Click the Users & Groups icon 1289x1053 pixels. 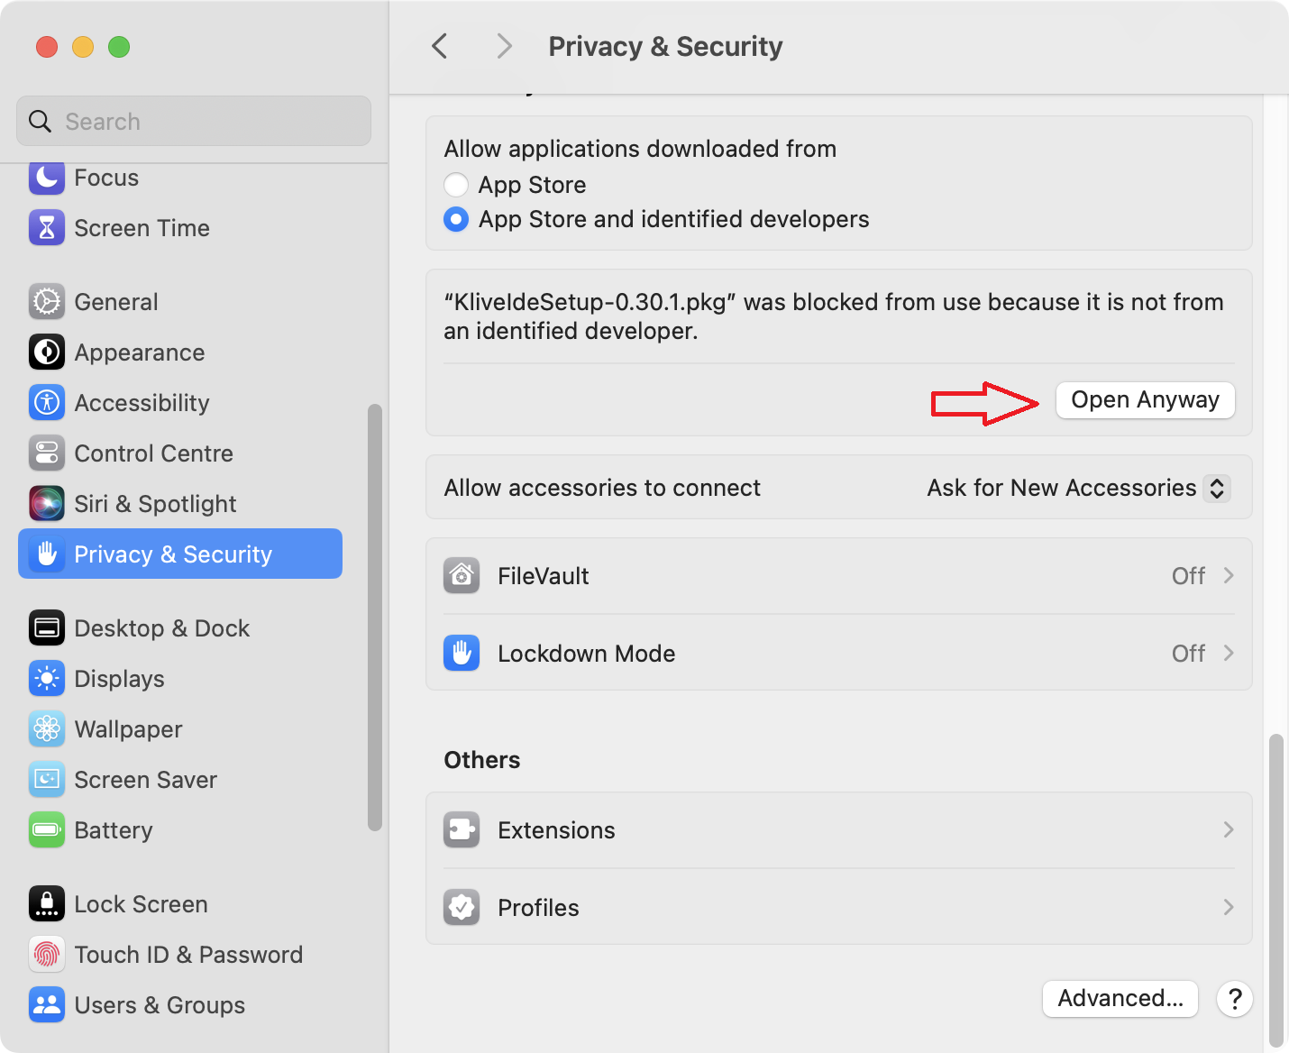(47, 1004)
